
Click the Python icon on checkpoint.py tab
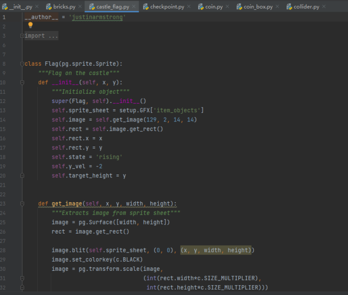pyautogui.click(x=145, y=7)
